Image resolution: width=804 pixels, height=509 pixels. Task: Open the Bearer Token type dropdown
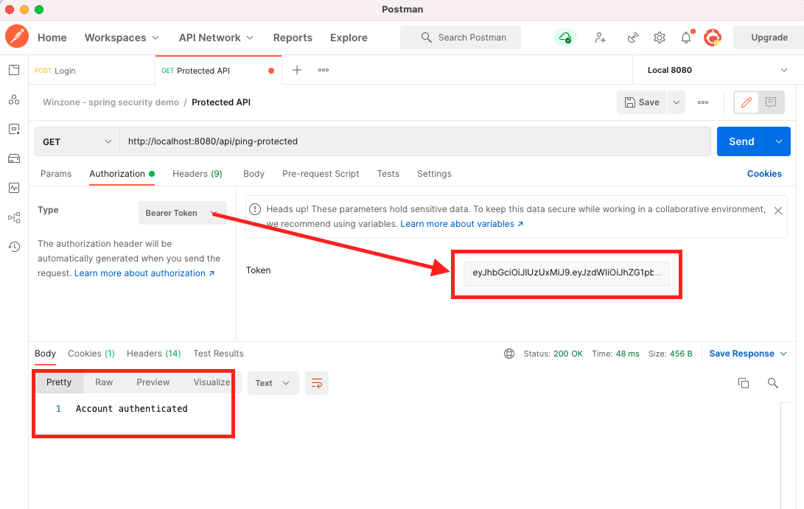coord(182,213)
